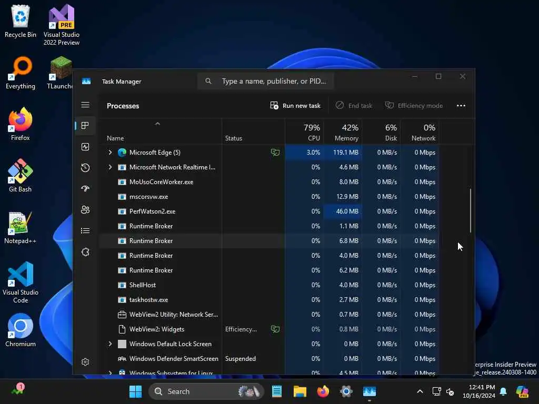Open the Performance page in sidebar

pos(85,147)
